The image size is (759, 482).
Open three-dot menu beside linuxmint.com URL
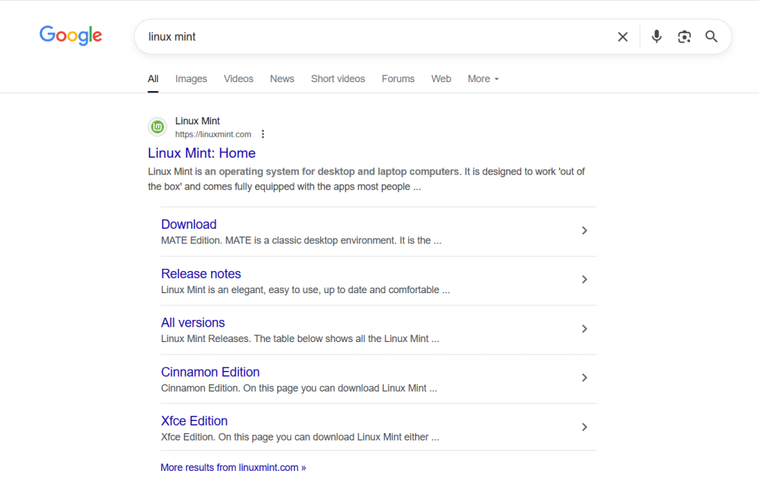click(263, 135)
